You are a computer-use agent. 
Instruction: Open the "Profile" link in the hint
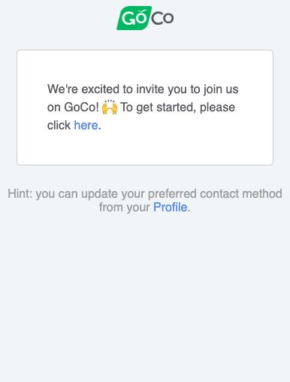pyautogui.click(x=171, y=208)
